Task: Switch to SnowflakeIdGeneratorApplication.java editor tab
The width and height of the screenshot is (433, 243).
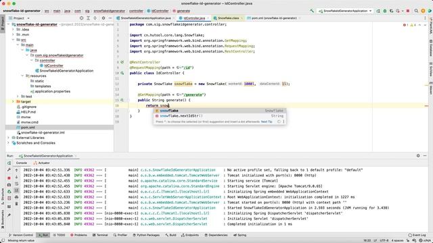Action: click(x=145, y=18)
